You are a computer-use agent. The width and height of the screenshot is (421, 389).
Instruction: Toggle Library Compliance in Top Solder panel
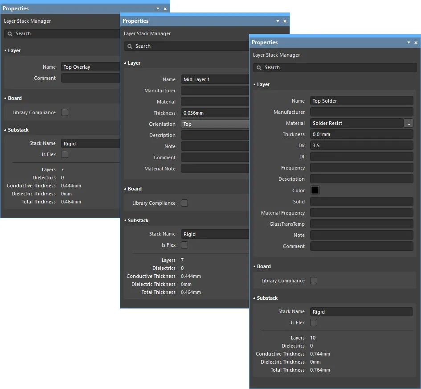coord(314,281)
